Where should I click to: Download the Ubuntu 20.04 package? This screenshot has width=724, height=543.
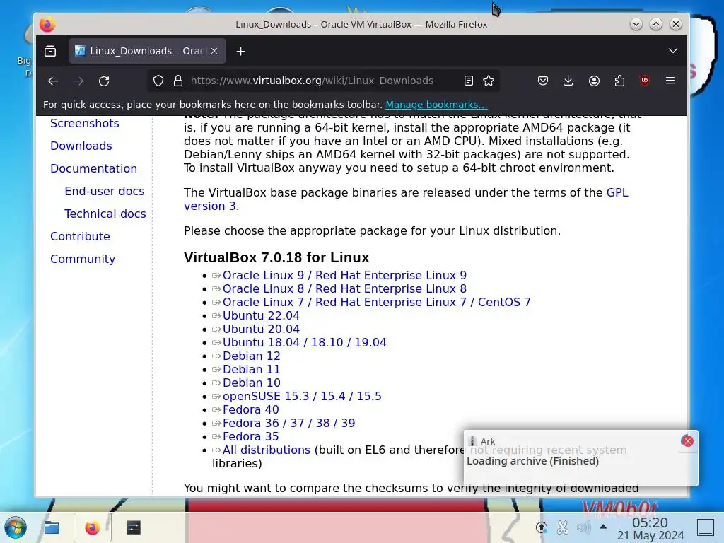[x=261, y=329]
